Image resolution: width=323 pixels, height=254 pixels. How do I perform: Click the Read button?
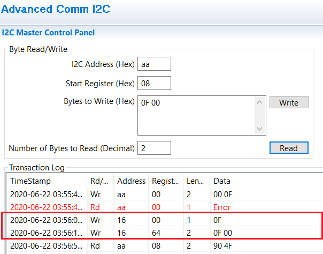[x=289, y=148]
